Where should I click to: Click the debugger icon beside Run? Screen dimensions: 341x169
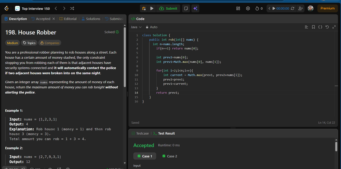click(144, 9)
